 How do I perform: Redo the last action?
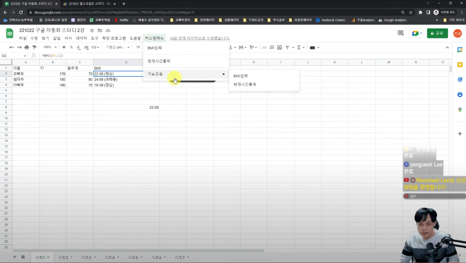[x=19, y=48]
